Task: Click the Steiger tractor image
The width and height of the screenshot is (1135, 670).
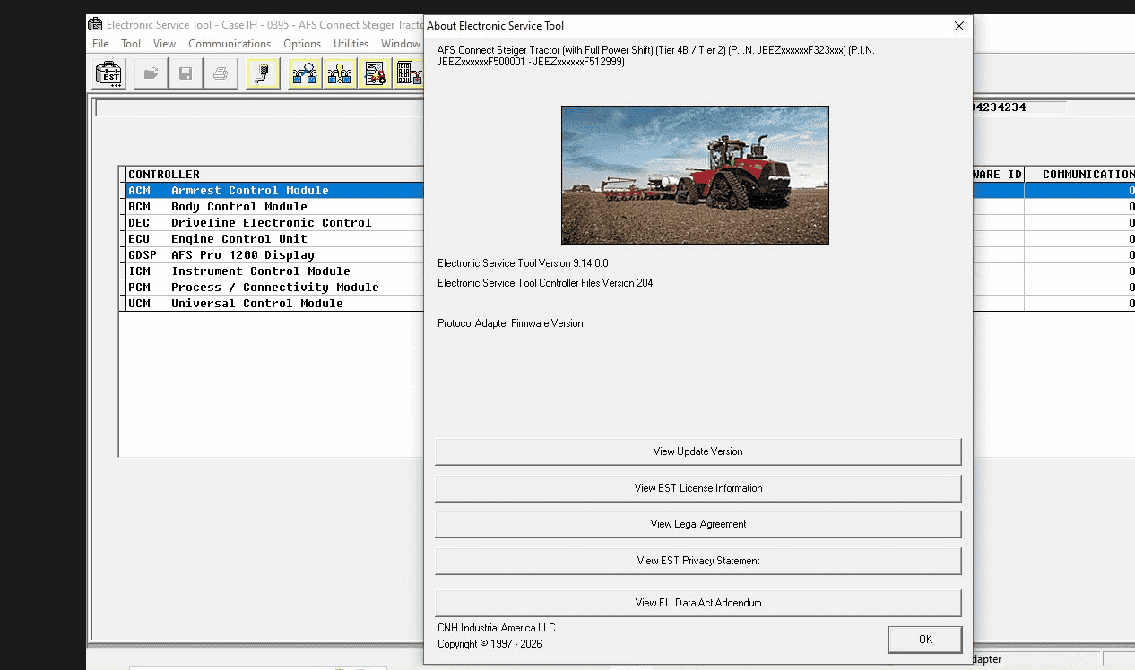Action: pos(695,175)
